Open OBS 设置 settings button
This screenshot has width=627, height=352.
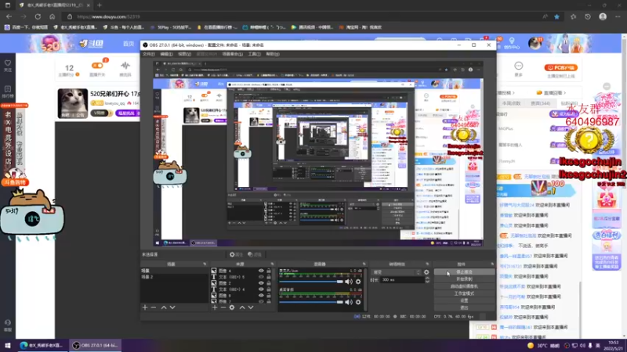point(464,300)
